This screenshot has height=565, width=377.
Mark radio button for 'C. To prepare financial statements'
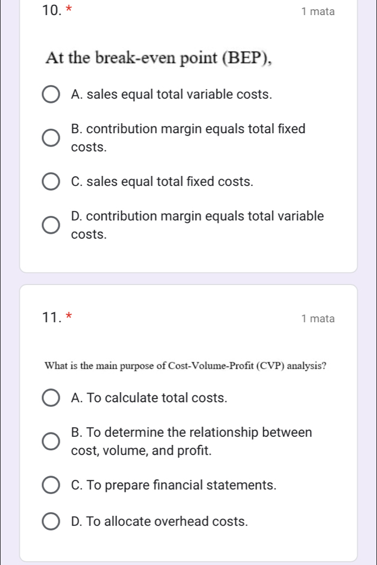(51, 485)
